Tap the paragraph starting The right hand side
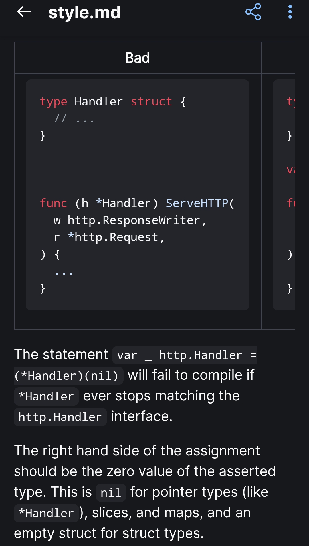 (144, 492)
